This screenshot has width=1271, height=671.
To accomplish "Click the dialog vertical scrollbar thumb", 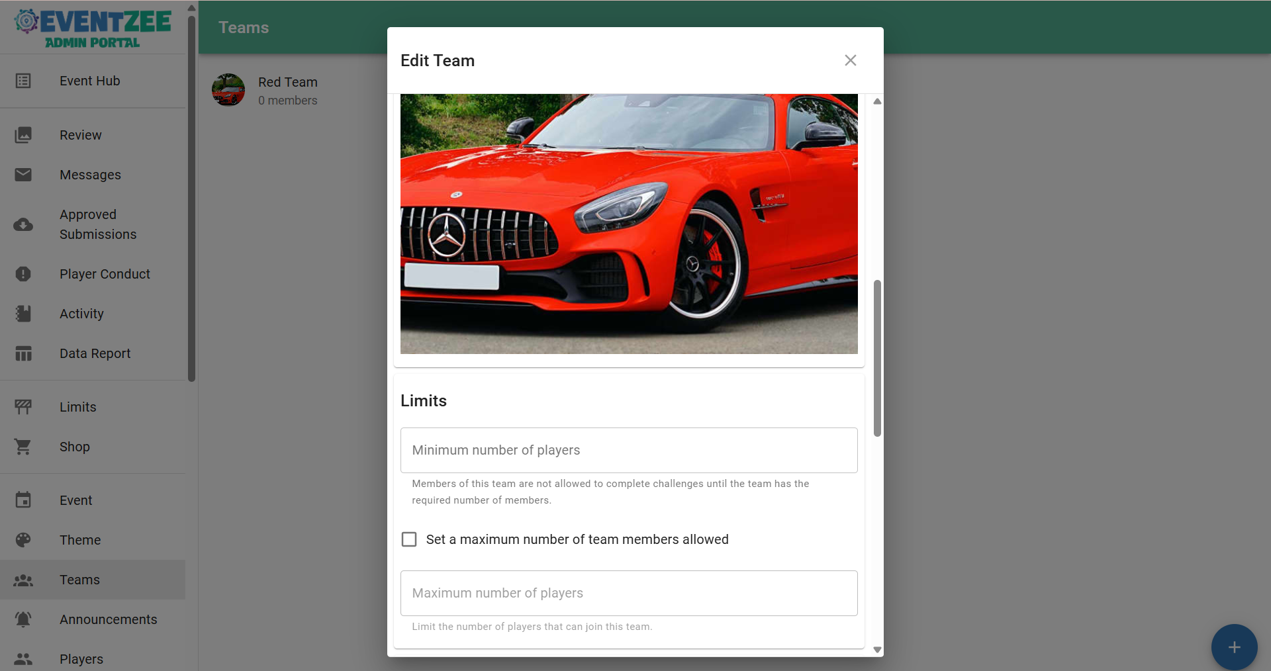I will pyautogui.click(x=877, y=358).
